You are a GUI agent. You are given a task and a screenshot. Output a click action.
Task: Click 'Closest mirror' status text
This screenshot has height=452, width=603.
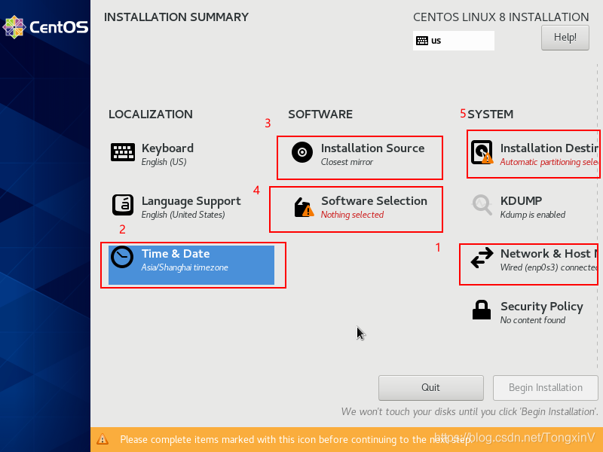347,162
